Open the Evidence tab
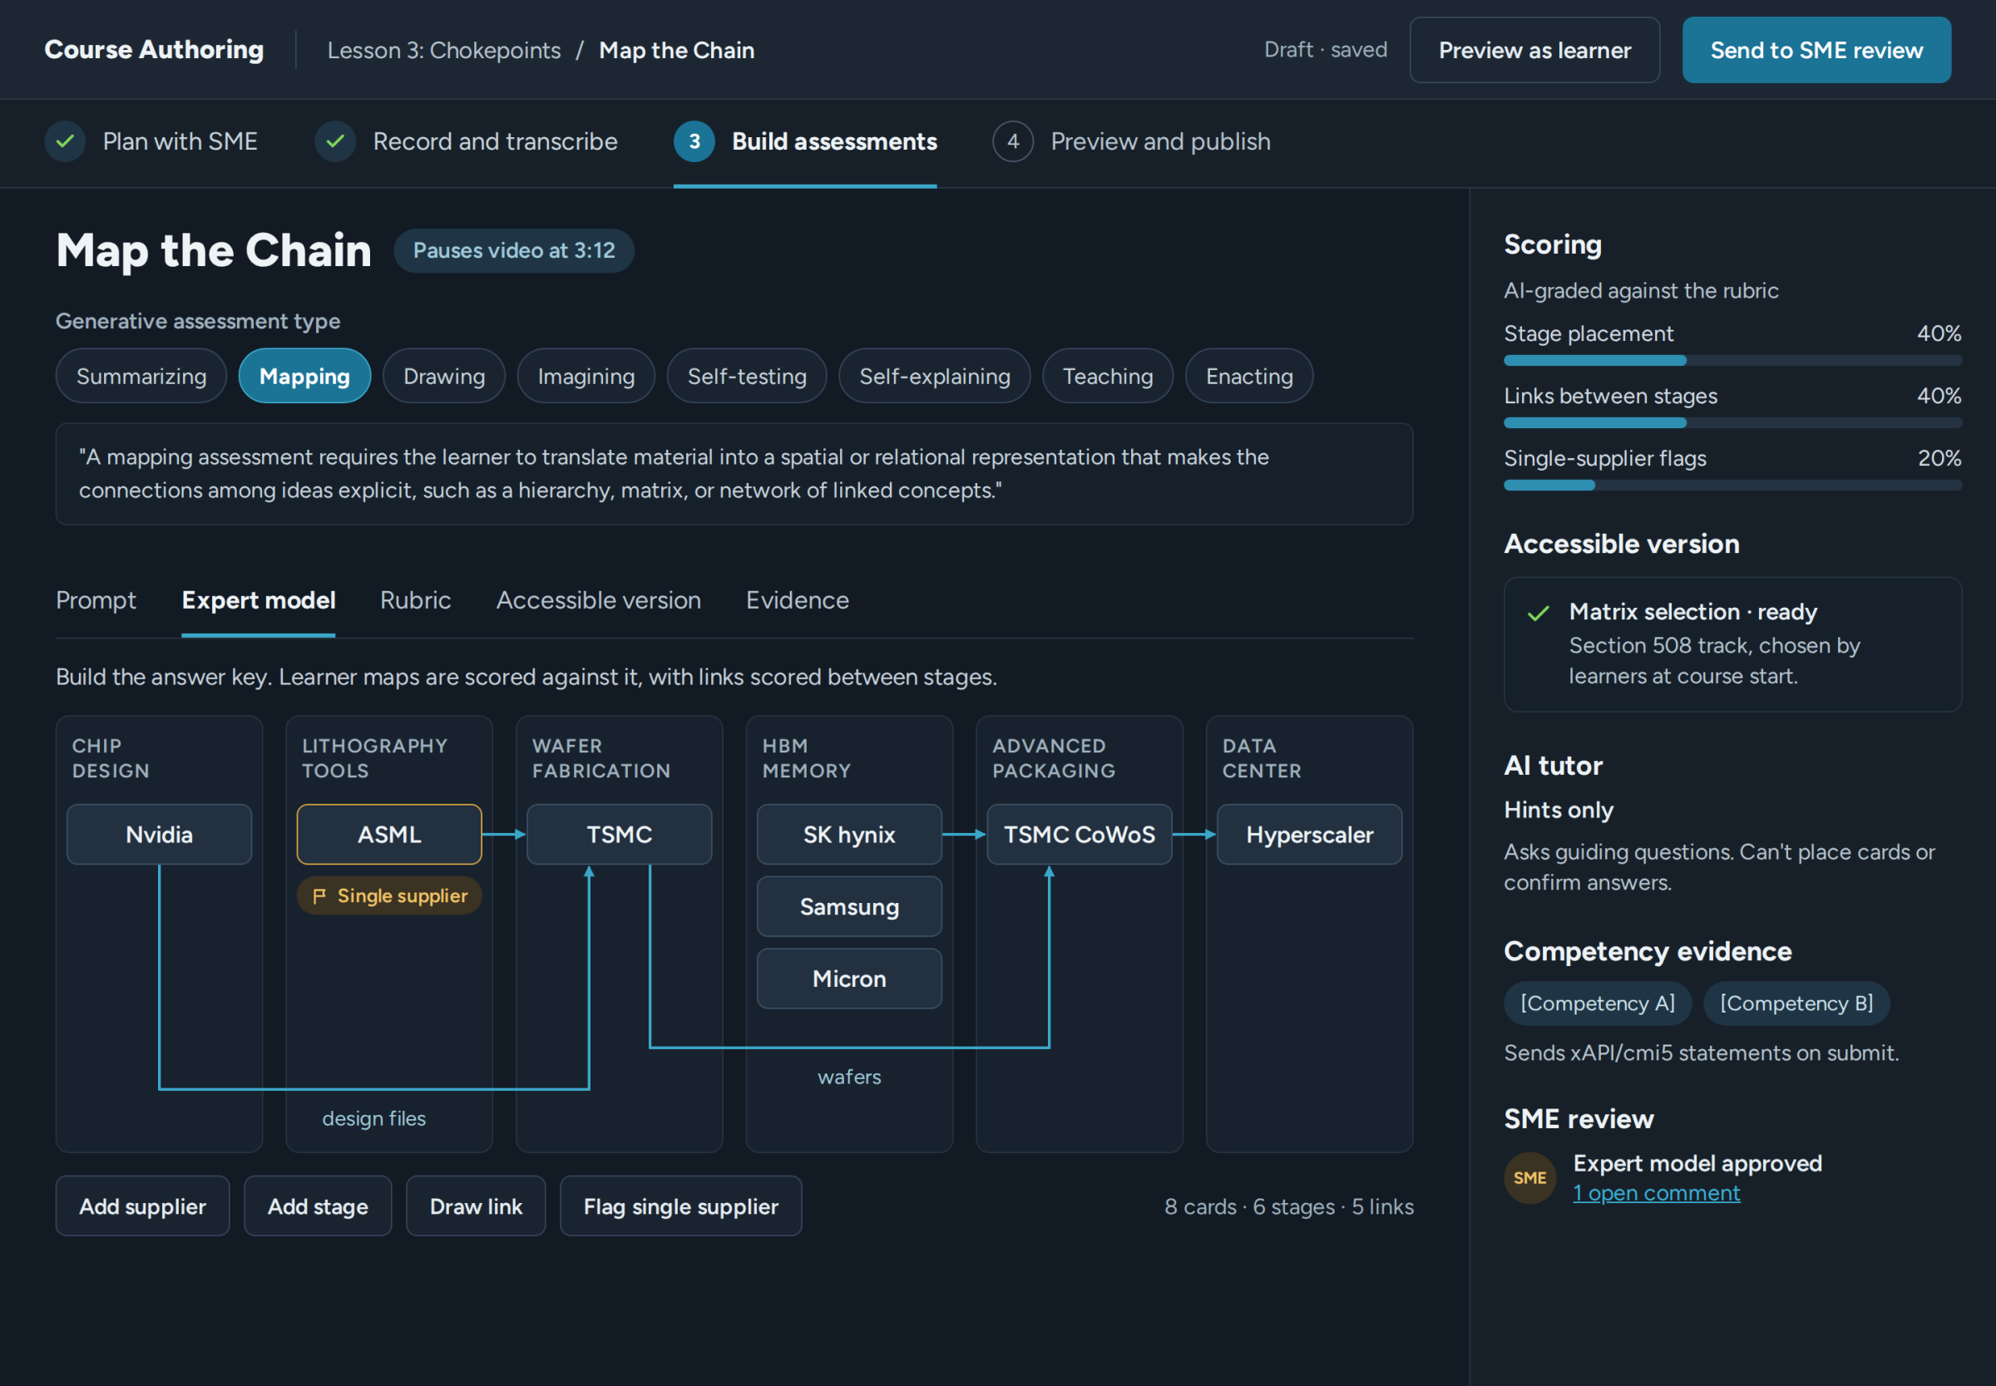1996x1386 pixels. [798, 600]
